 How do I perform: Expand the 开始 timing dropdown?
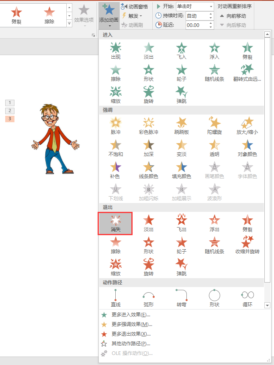(211, 6)
